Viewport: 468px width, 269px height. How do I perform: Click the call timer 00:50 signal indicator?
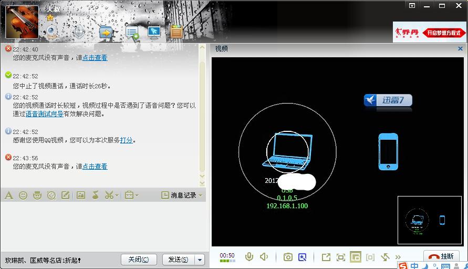point(227,257)
